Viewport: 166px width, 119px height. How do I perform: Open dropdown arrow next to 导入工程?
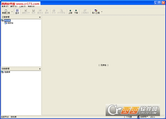pyautogui.click(x=102, y=12)
